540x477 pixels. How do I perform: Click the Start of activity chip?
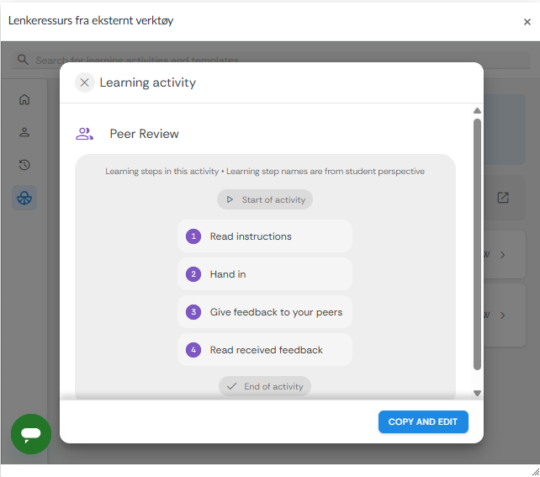pyautogui.click(x=265, y=199)
